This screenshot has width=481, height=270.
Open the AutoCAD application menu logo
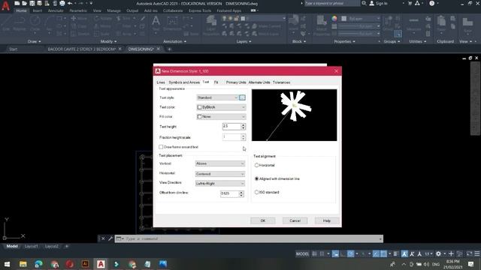click(x=5, y=6)
